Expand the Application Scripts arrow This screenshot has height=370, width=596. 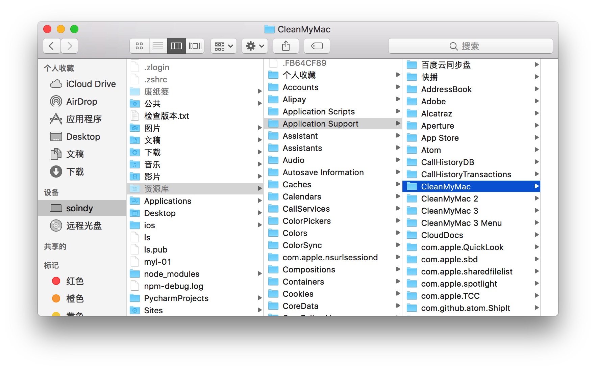[x=398, y=111]
